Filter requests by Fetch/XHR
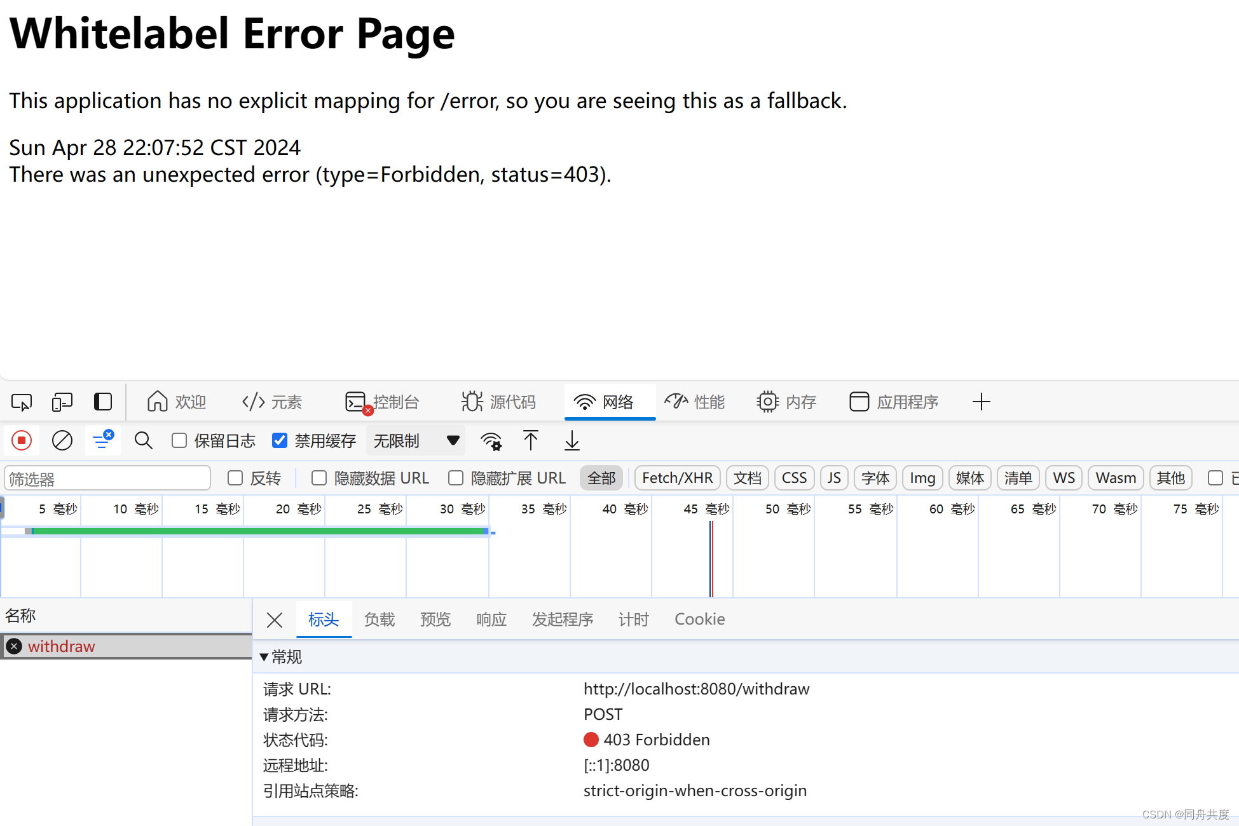 [x=678, y=478]
